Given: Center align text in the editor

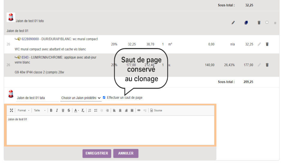Looking at the screenshot, I should pyautogui.click(x=120, y=110).
